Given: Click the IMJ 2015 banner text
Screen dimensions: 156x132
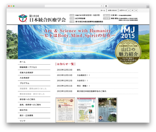Looking at the screenshot, I should [128, 32].
